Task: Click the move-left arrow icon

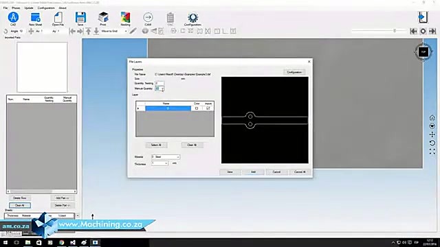Action: pyautogui.click(x=72, y=31)
